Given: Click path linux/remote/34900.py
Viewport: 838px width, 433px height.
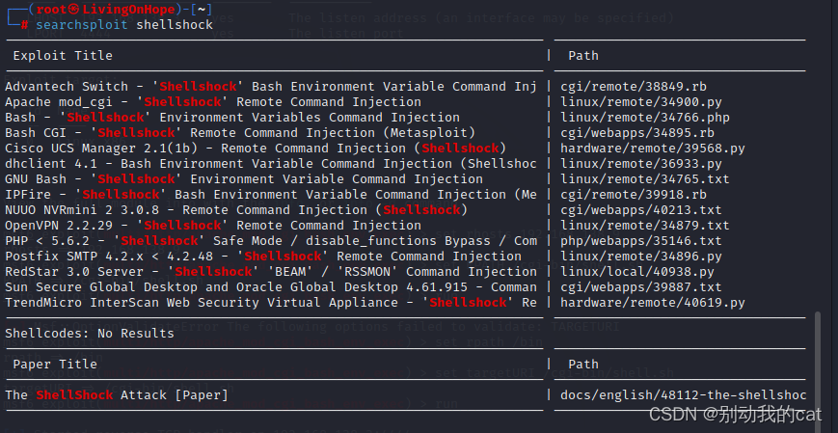Looking at the screenshot, I should (640, 102).
